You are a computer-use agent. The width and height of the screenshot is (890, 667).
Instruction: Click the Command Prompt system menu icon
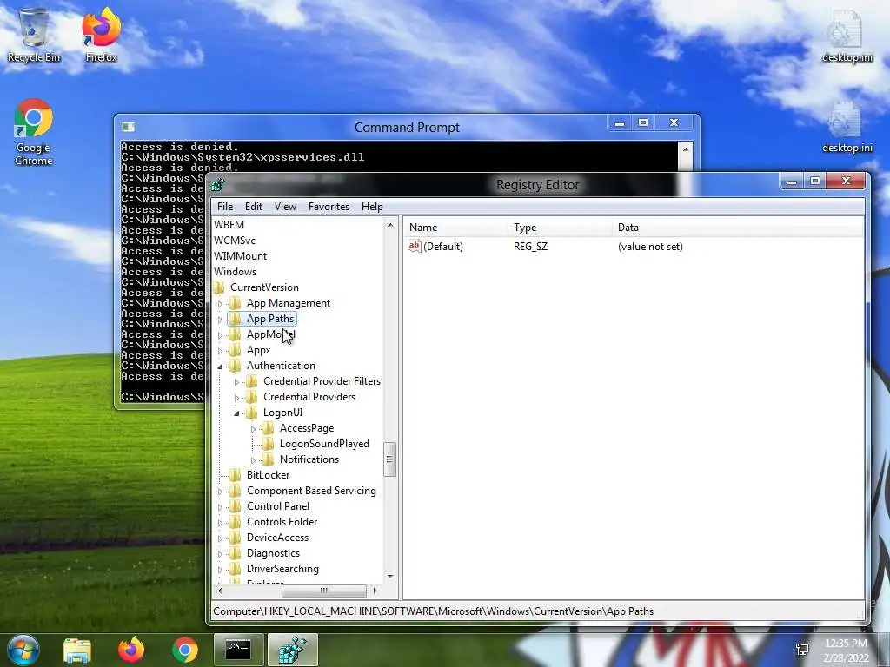129,127
